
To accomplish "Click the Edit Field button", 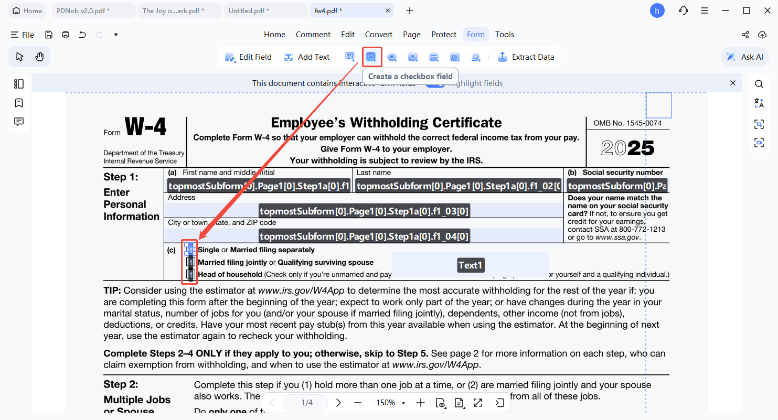I will 248,57.
